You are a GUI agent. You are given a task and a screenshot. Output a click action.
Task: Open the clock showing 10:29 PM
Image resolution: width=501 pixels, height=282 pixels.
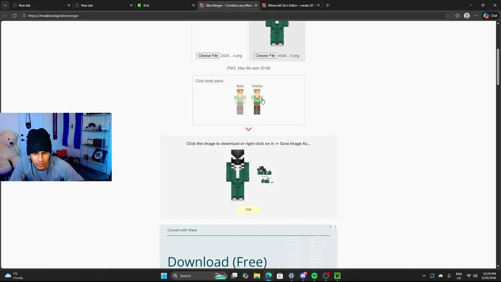[x=489, y=276]
